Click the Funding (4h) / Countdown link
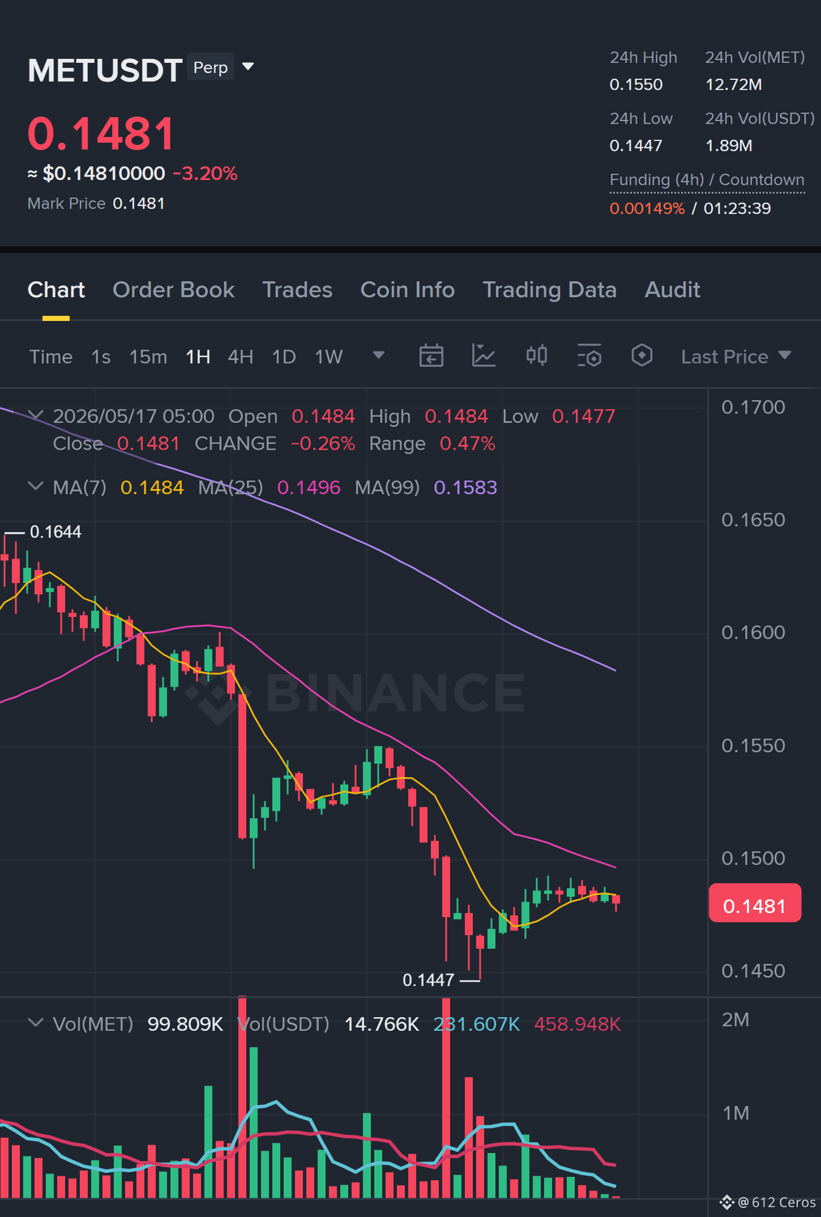This screenshot has height=1217, width=821. coord(707,180)
